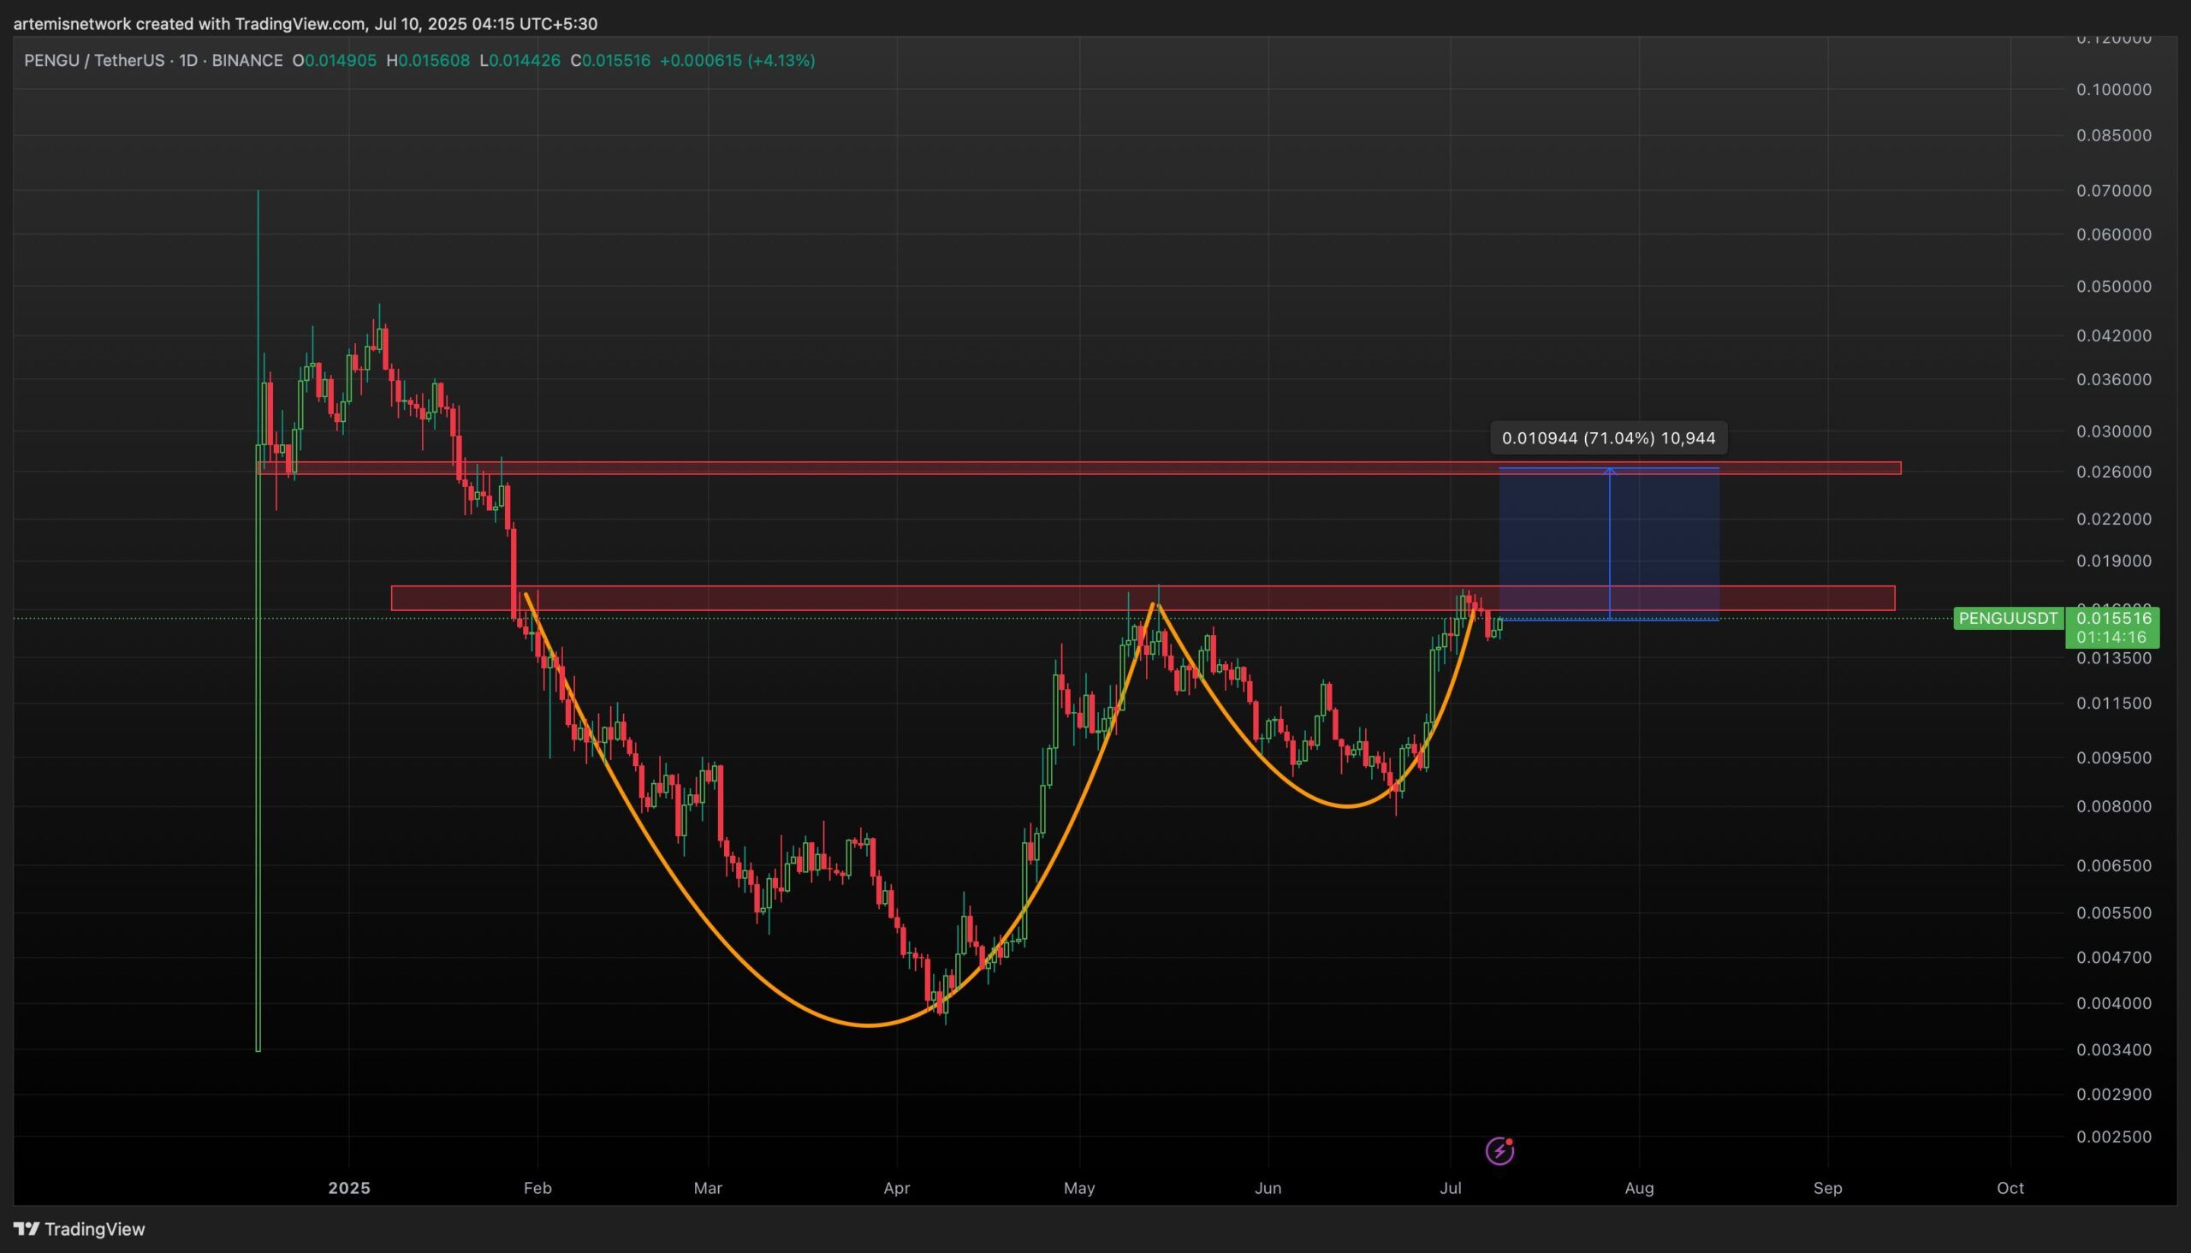Image resolution: width=2191 pixels, height=1253 pixels.
Task: Click the +4.13% change value in header
Action: [x=781, y=60]
